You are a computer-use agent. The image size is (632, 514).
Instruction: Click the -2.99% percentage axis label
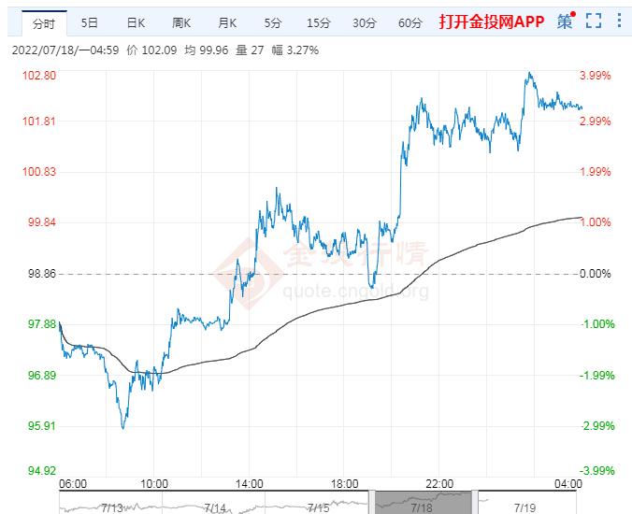coord(597,425)
